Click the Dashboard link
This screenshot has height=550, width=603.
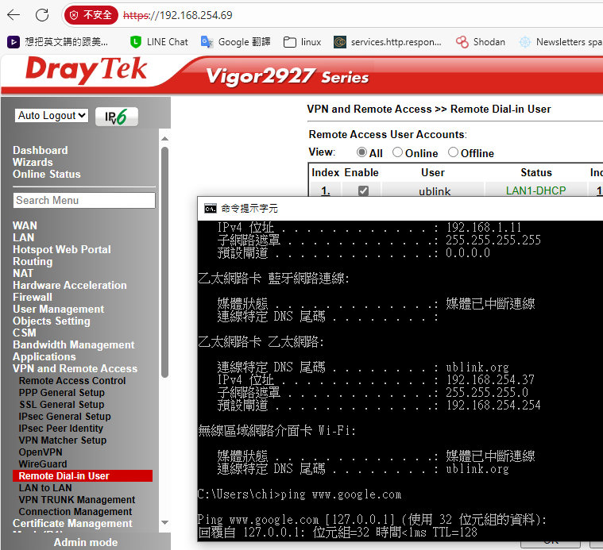pyautogui.click(x=40, y=150)
